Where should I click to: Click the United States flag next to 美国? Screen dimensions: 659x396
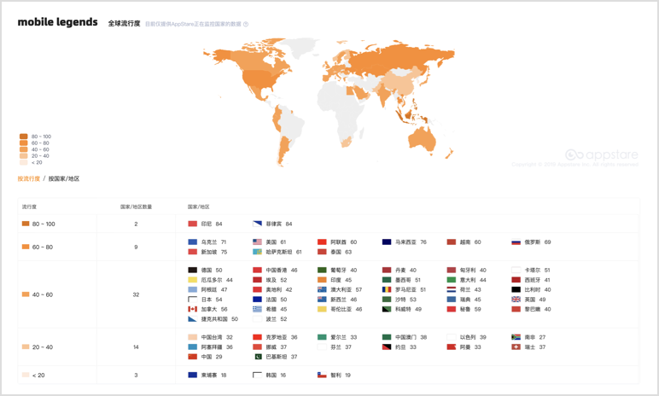(258, 242)
